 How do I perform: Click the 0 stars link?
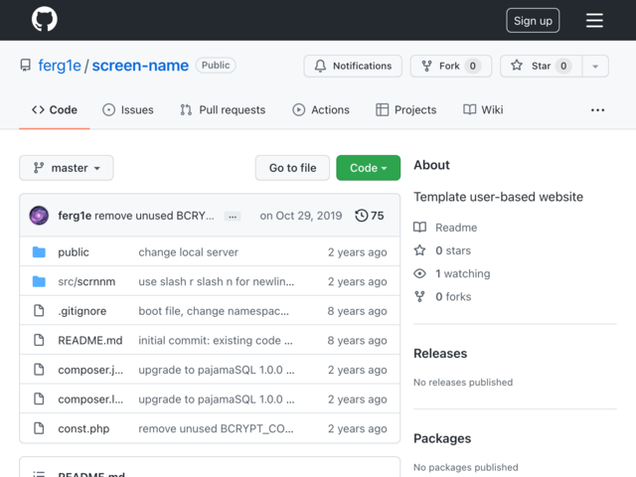[x=453, y=250]
